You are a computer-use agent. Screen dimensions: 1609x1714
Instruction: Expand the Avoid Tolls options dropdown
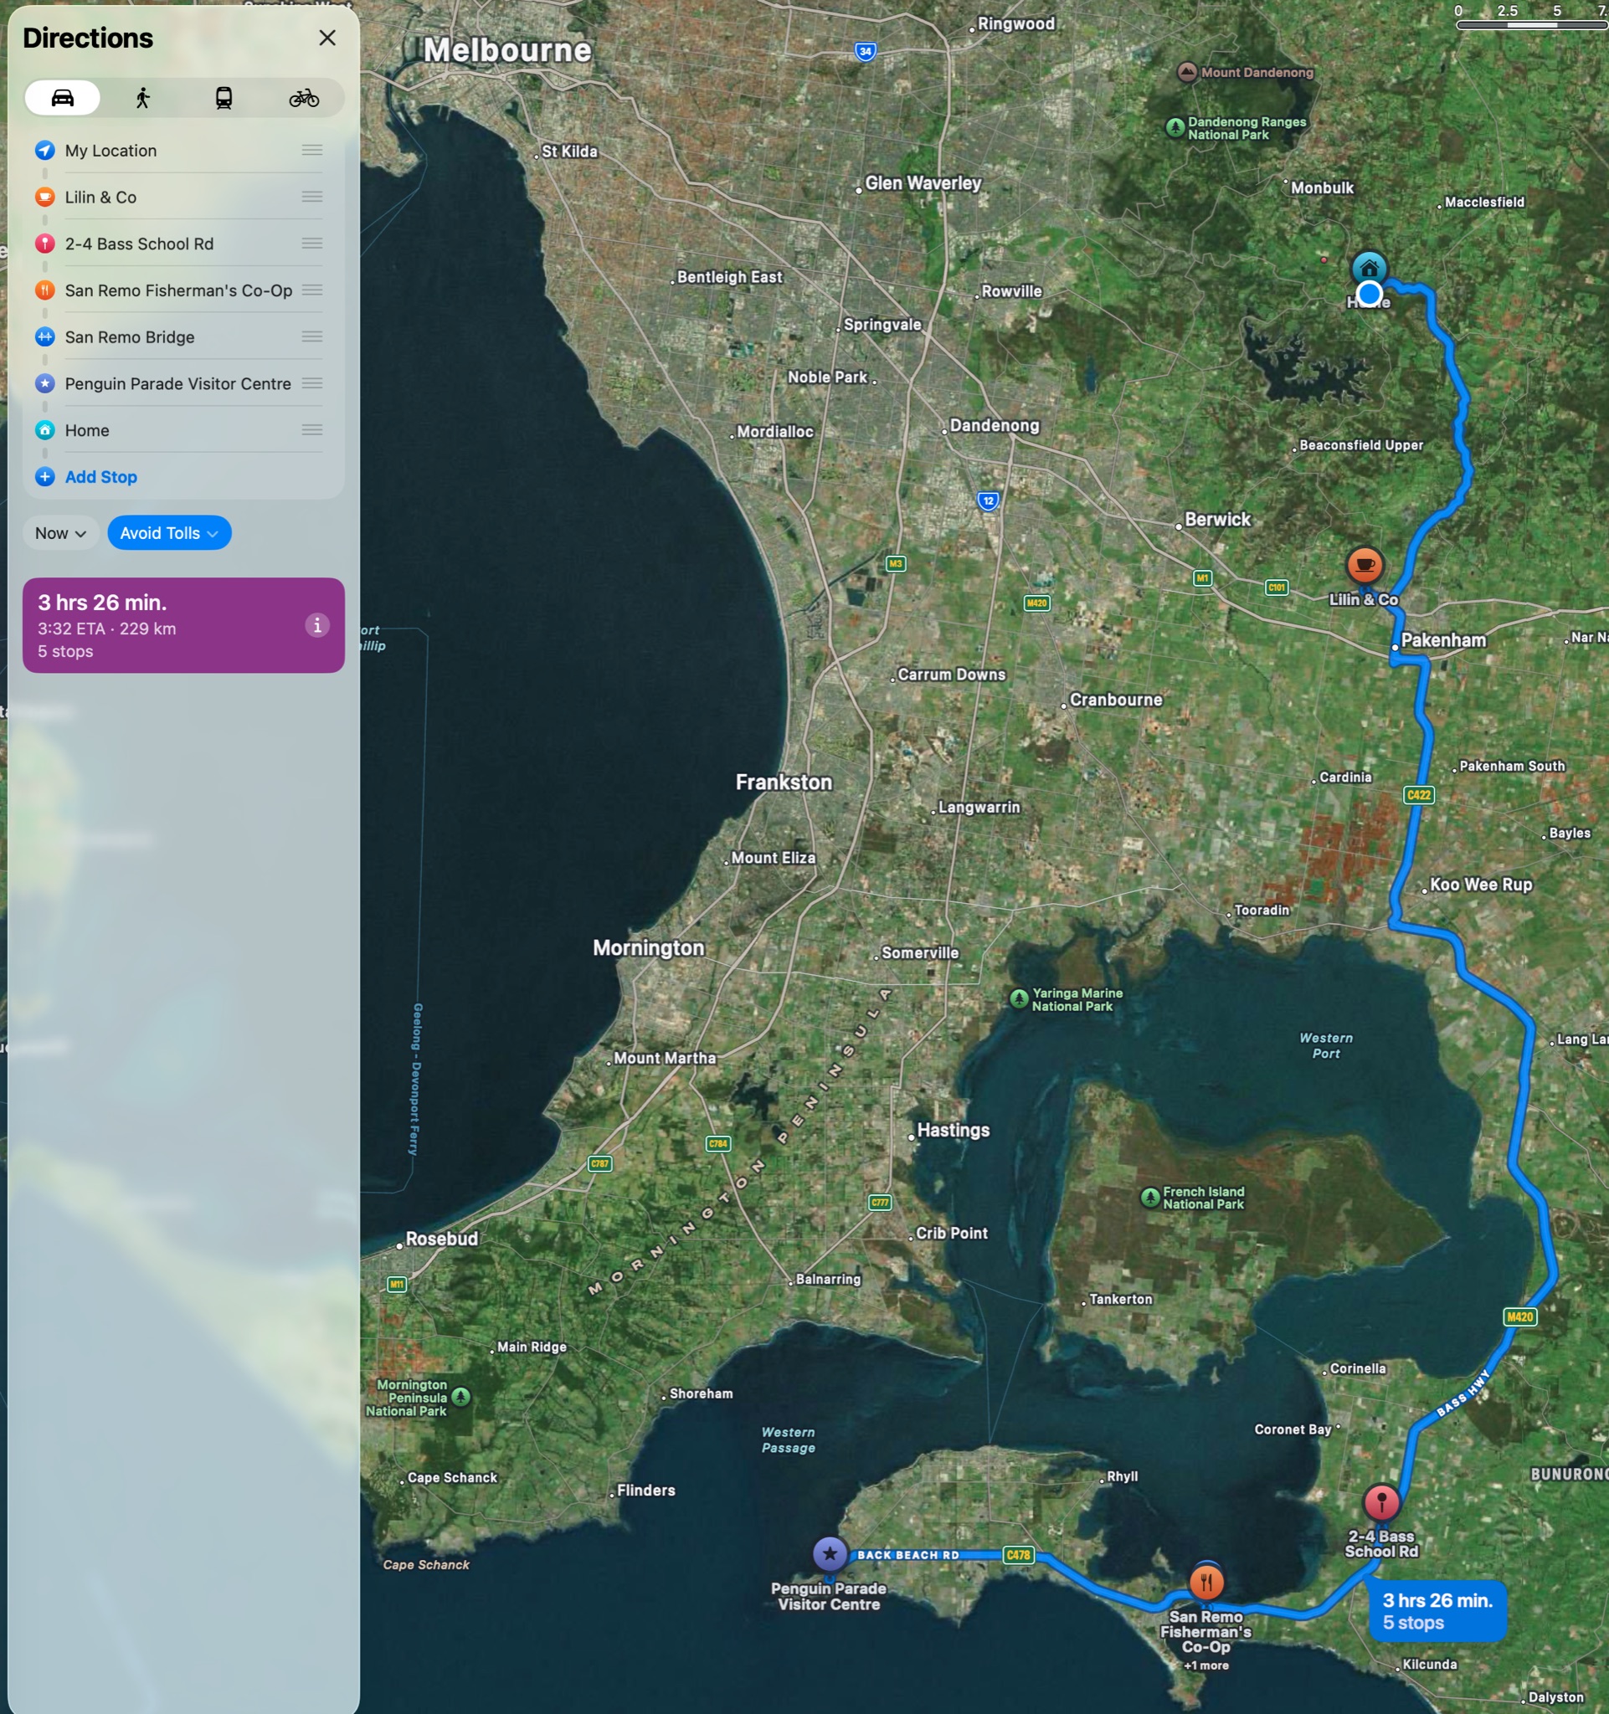(x=169, y=533)
